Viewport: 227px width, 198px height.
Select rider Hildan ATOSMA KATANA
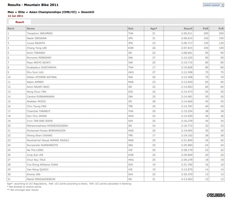tap(42, 77)
